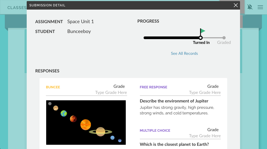The width and height of the screenshot is (267, 149).
Task: Focus the Free Response grade field
Action: coord(205,93)
